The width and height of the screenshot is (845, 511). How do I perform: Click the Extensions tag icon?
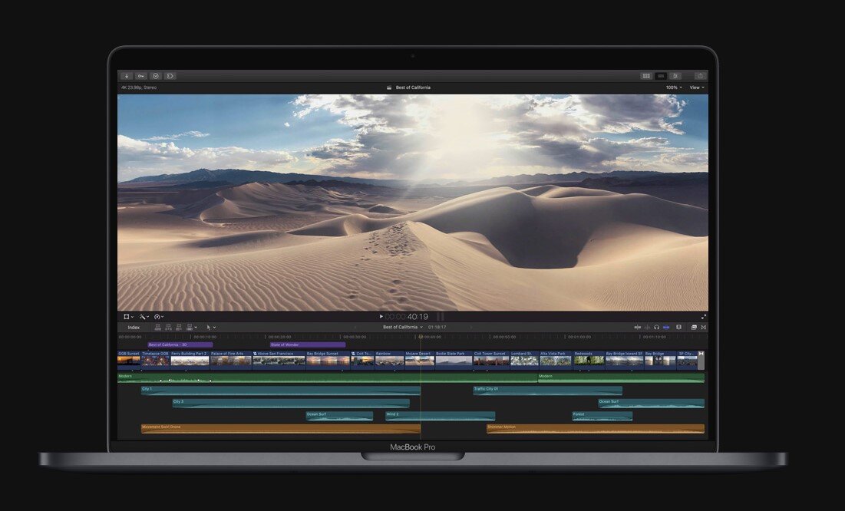[x=170, y=76]
